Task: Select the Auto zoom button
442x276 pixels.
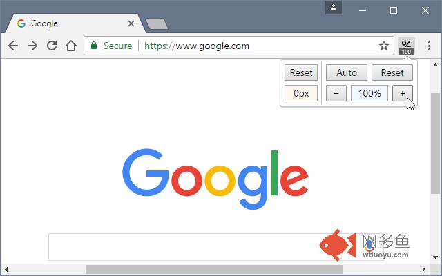Action: click(347, 72)
